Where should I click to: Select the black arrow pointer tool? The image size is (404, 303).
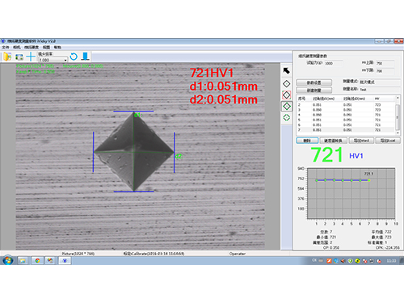(286, 71)
